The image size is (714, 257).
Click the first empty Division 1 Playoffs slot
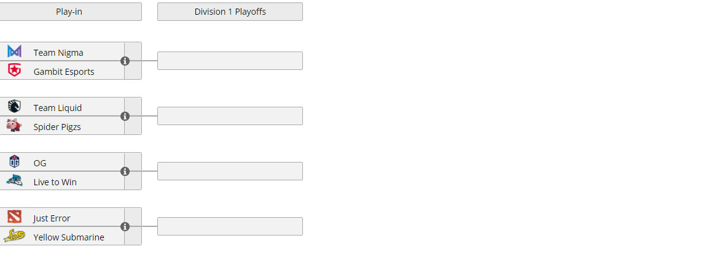tap(230, 61)
